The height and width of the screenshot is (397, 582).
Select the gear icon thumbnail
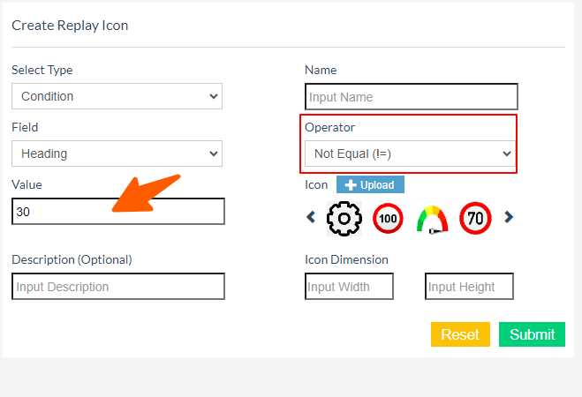[x=344, y=218]
